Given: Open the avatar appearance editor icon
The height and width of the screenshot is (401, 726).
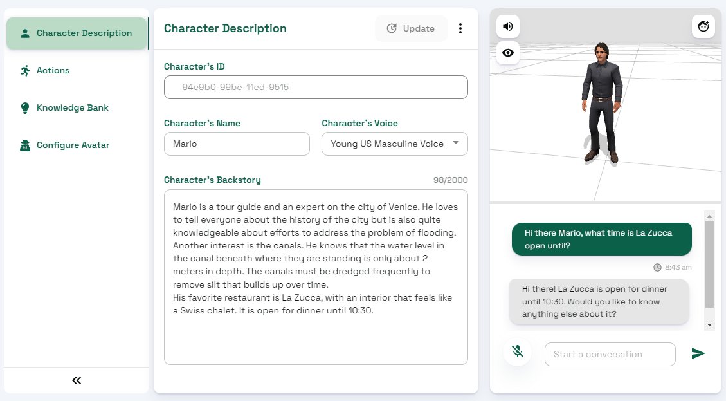Looking at the screenshot, I should [703, 26].
